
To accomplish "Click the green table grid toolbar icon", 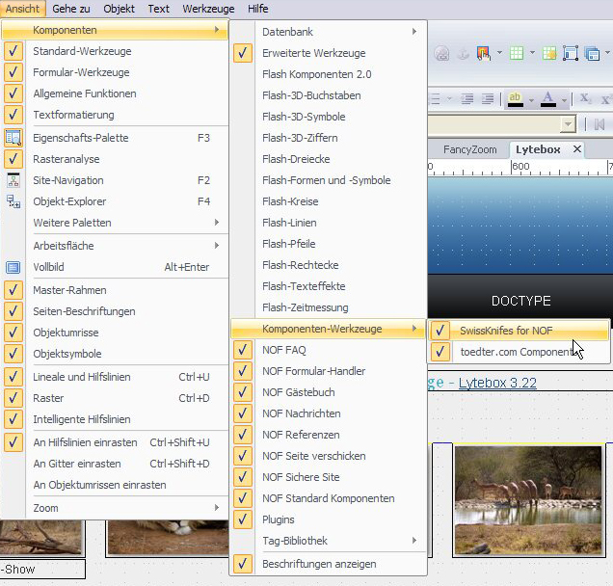I will point(518,53).
